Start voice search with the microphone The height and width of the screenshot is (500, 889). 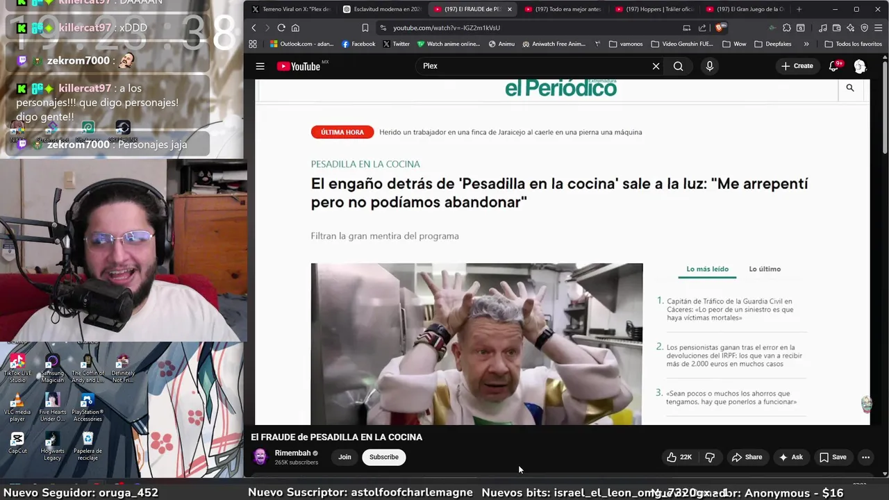point(709,66)
